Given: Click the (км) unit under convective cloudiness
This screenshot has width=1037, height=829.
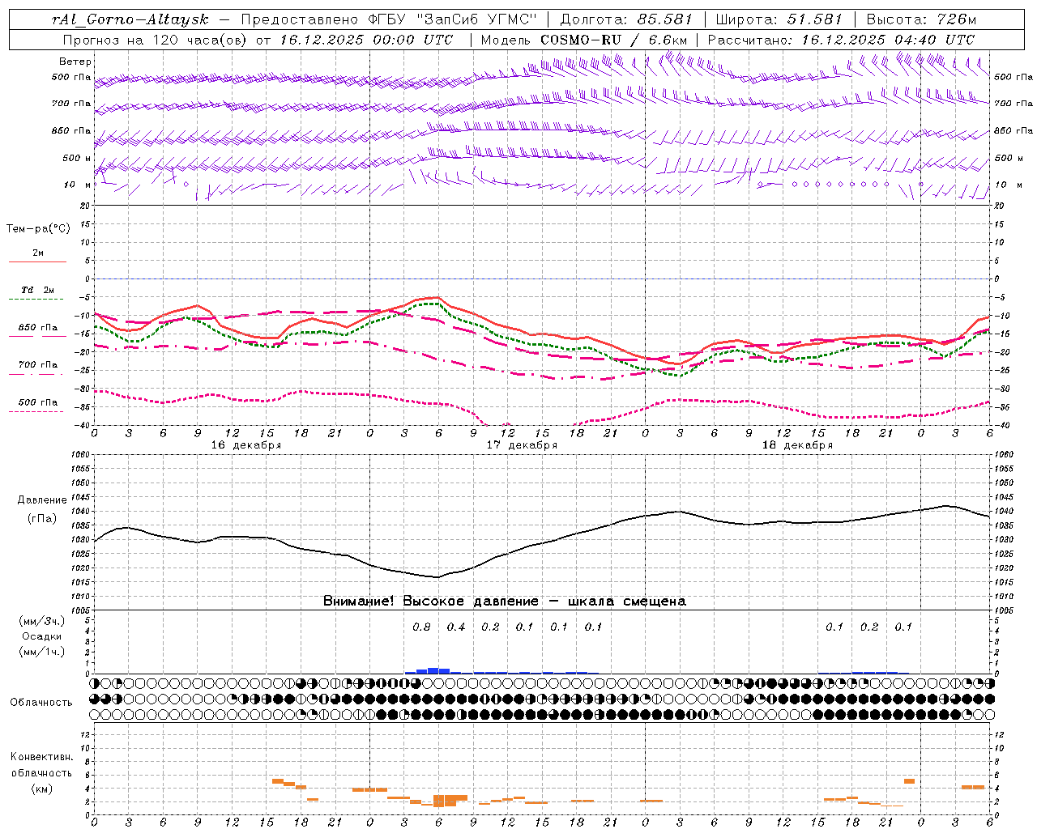Looking at the screenshot, I should tap(41, 789).
